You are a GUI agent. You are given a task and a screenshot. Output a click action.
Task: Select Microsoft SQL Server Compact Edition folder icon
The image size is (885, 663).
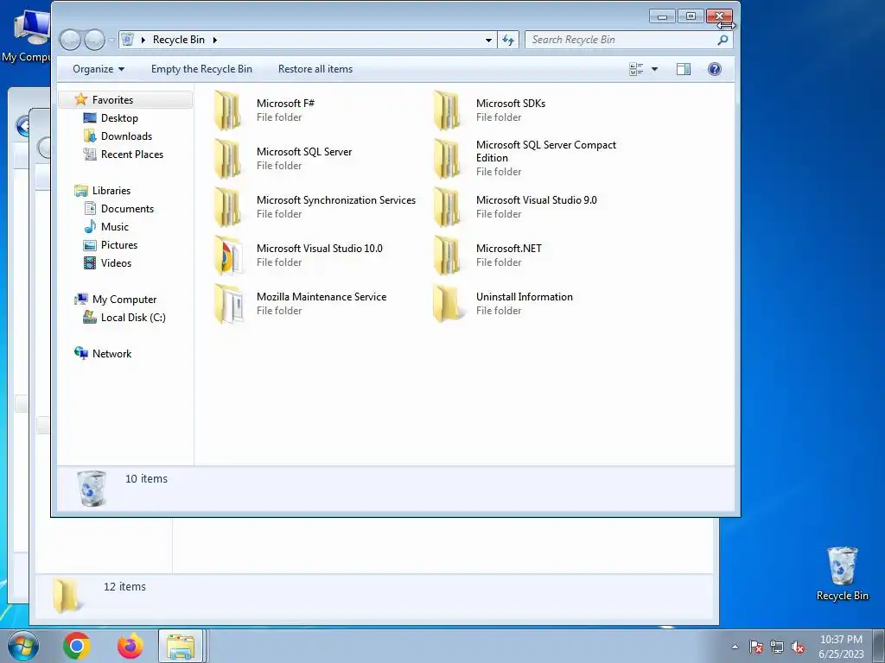[447, 159]
